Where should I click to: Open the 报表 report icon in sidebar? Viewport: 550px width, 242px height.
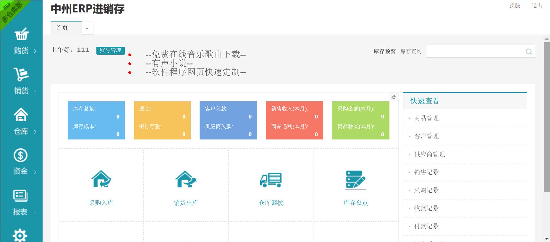[20, 195]
